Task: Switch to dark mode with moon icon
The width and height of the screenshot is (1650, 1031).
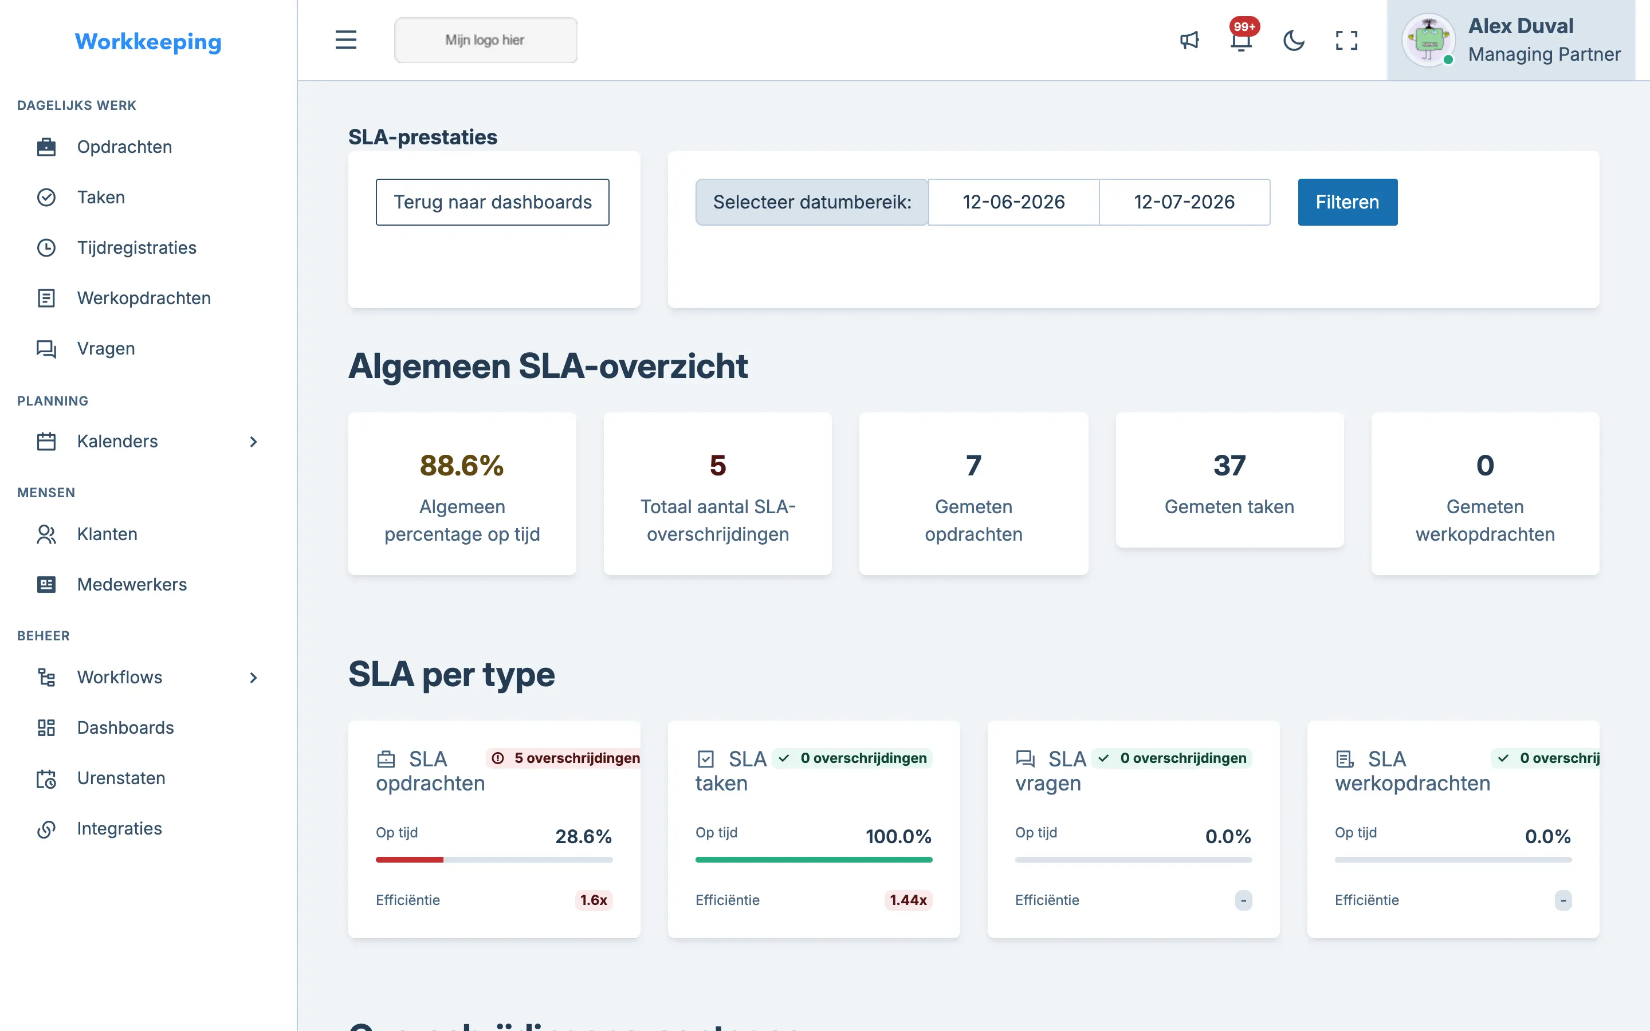Action: click(x=1294, y=40)
